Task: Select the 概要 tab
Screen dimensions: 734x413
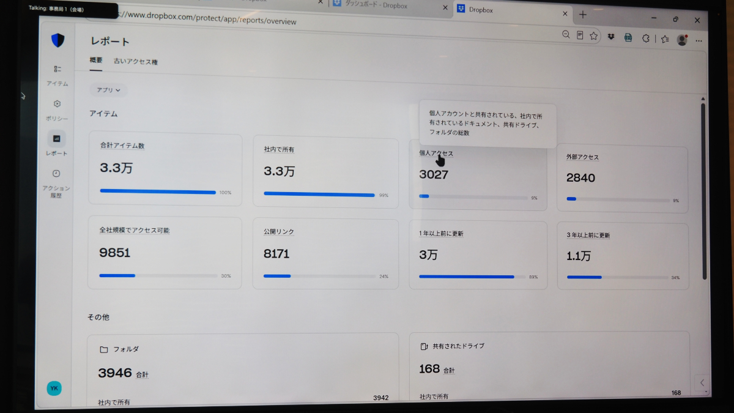Action: tap(96, 61)
